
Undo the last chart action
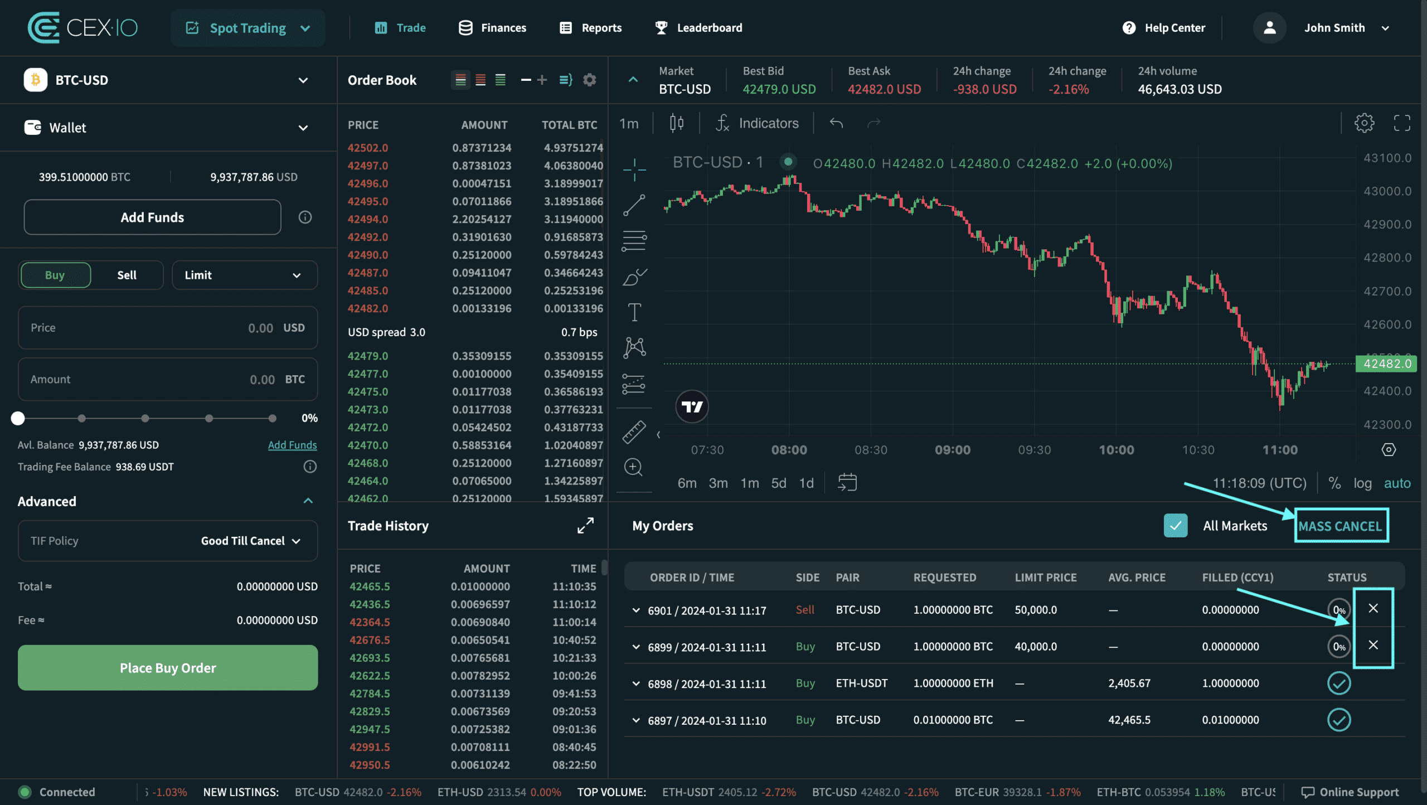pos(836,123)
